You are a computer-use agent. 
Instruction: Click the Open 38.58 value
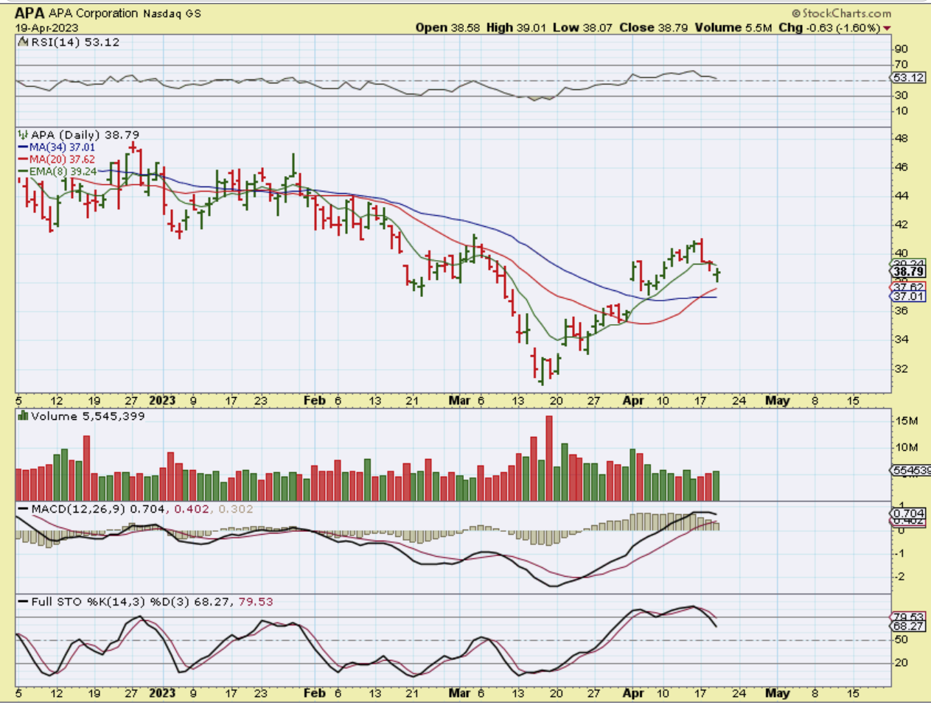(447, 27)
